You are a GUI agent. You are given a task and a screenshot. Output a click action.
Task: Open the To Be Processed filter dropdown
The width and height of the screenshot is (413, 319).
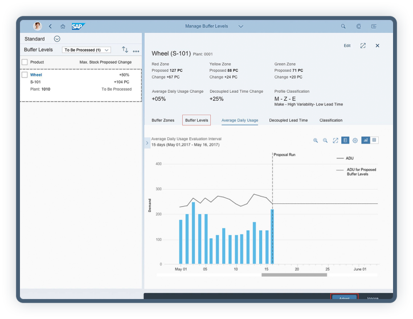[87, 50]
